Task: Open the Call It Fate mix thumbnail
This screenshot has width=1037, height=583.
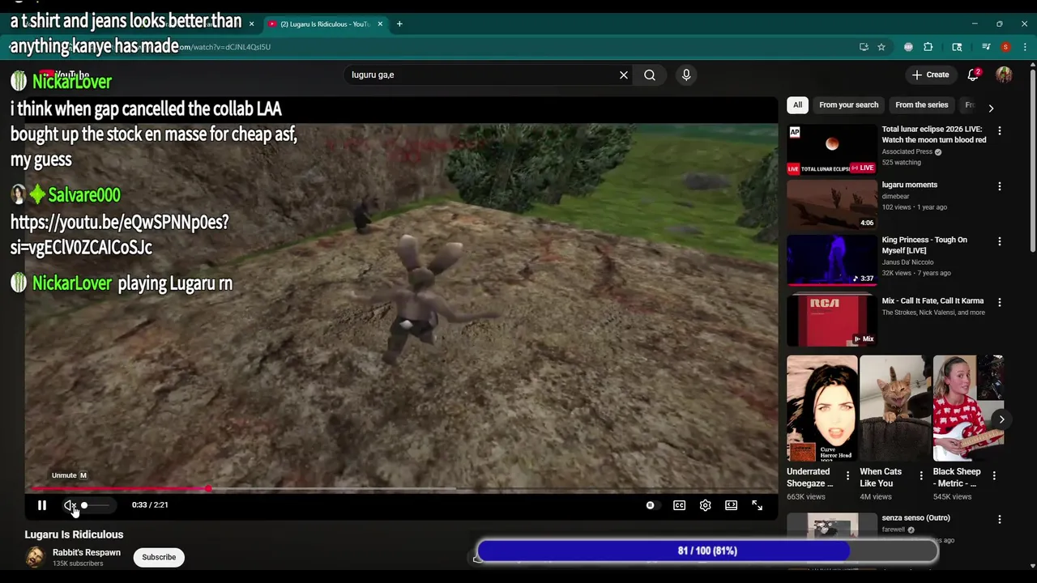Action: (x=832, y=321)
